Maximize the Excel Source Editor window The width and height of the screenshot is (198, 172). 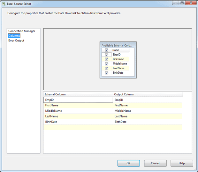point(182,3)
